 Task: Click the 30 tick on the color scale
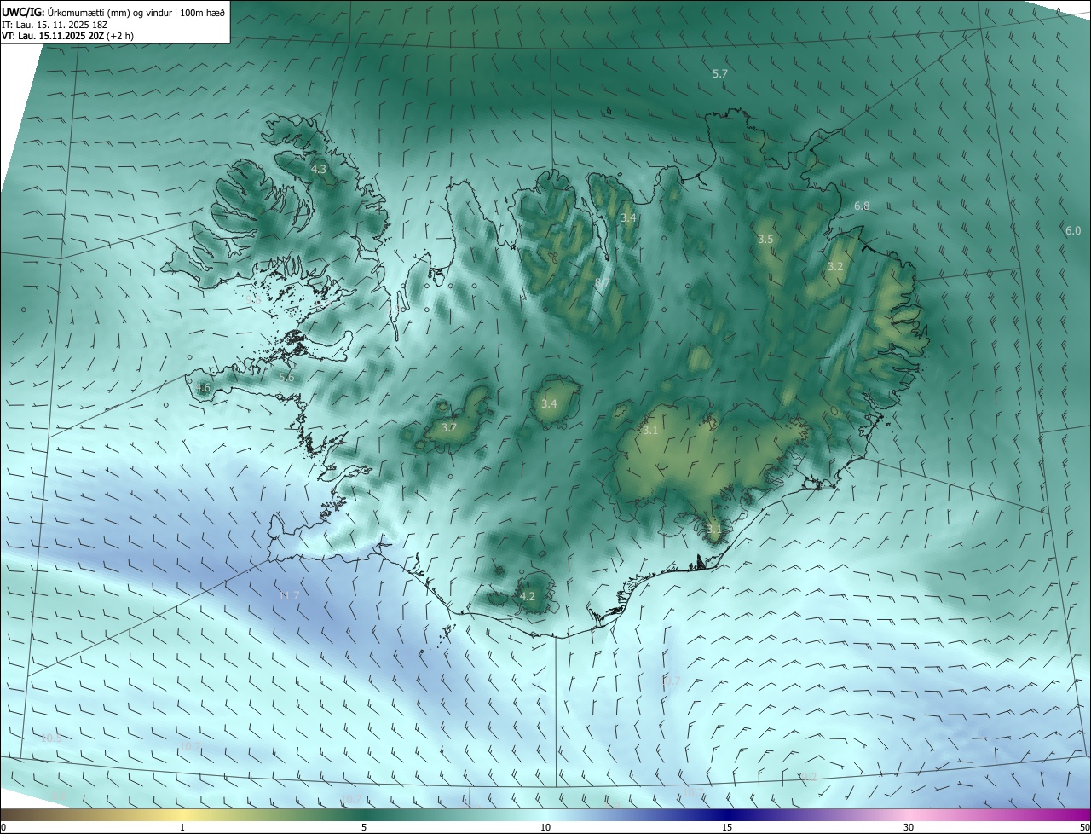(909, 828)
